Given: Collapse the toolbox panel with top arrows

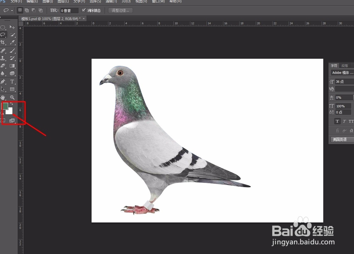Looking at the screenshot, I should [x=1, y=17].
